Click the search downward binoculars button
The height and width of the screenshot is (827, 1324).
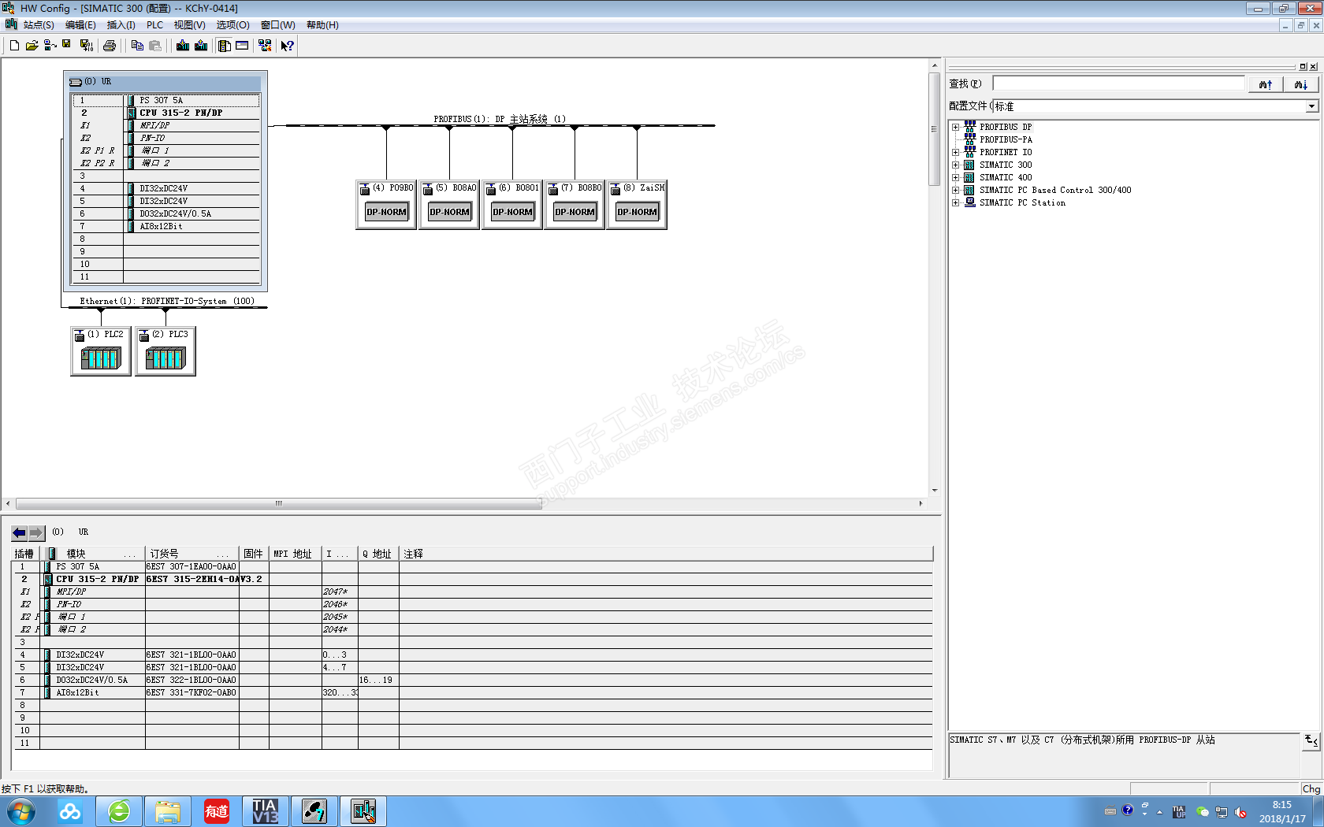click(1300, 83)
